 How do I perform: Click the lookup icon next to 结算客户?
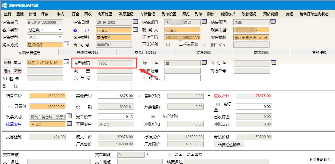point(69,124)
